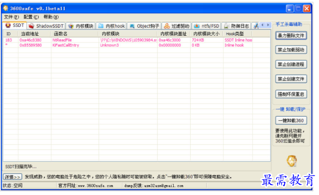319x195 pixels.
Task: Open the ShadowSSDT tab
Action: tap(46, 26)
